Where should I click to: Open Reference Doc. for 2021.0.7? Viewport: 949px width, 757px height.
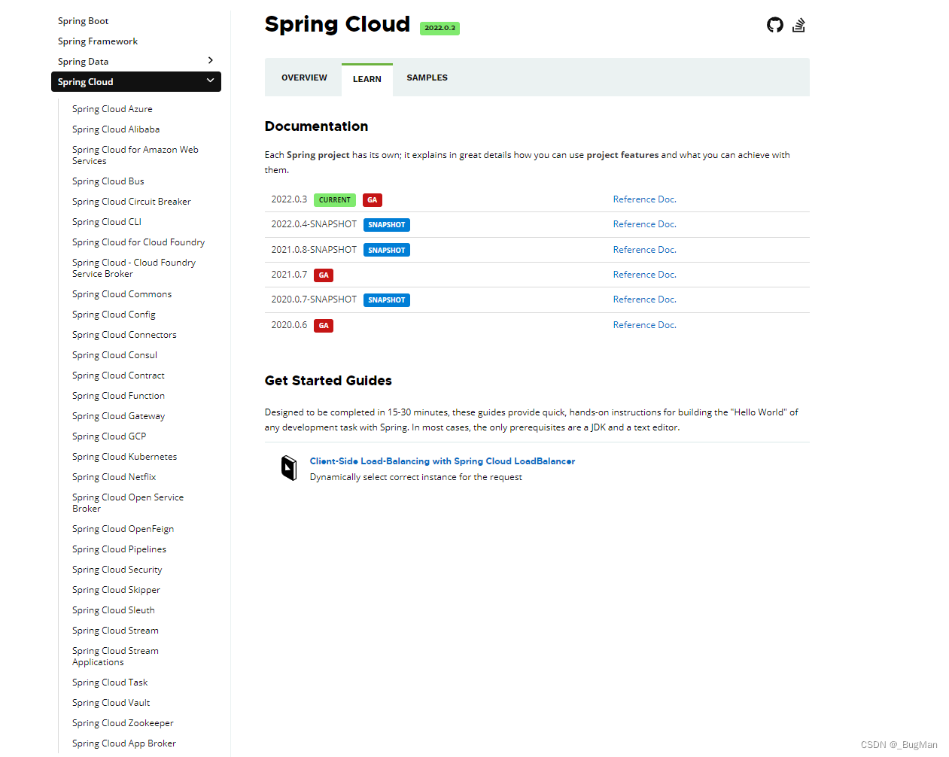coord(645,275)
